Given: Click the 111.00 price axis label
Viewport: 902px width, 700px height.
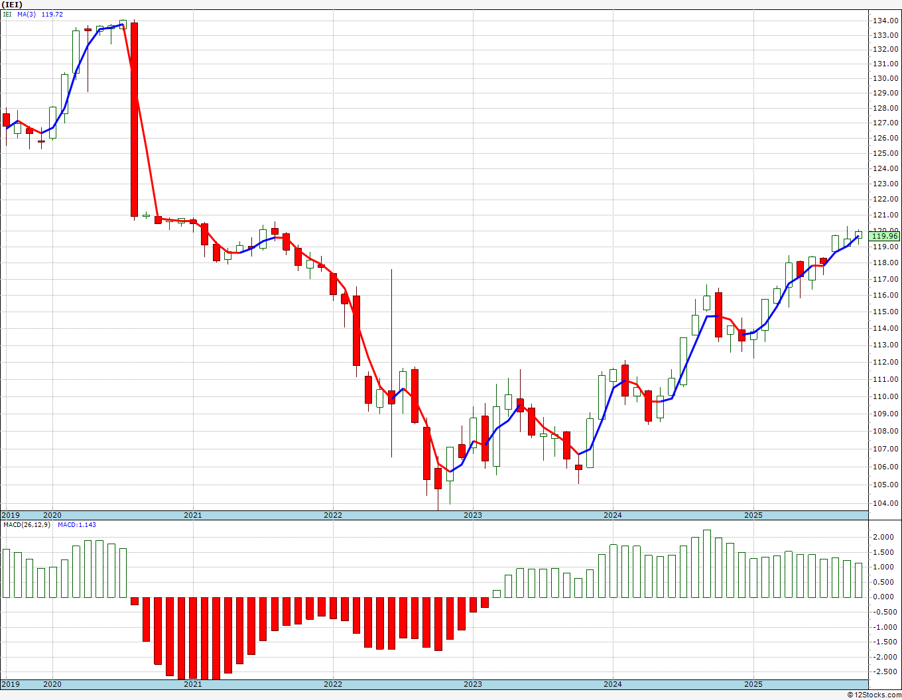Looking at the screenshot, I should (x=885, y=379).
